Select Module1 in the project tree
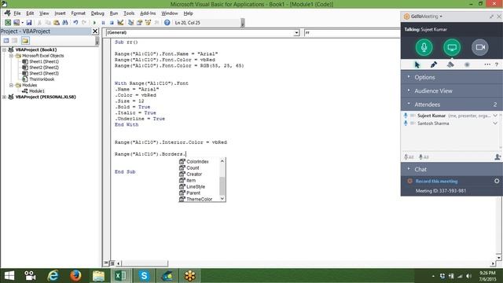 pyautogui.click(x=37, y=91)
